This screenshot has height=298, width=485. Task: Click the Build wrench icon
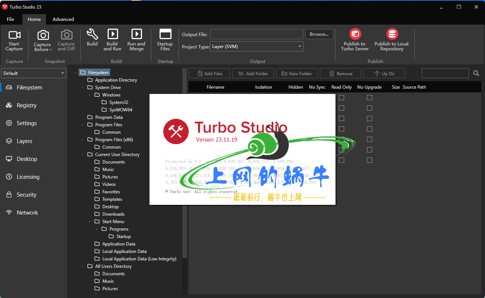point(92,34)
